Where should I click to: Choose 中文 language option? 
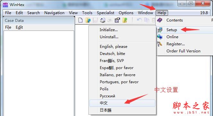tap(122, 103)
